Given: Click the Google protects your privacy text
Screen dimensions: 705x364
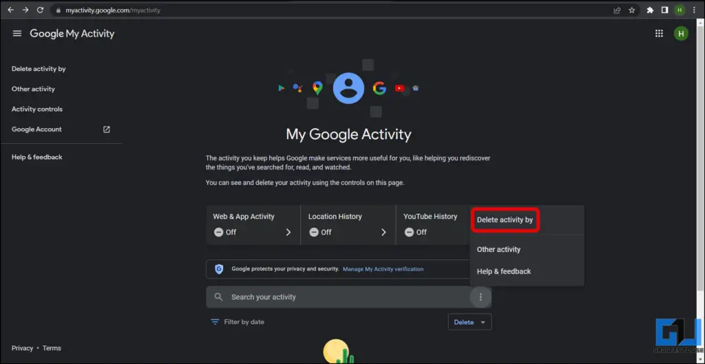Looking at the screenshot, I should (285, 269).
